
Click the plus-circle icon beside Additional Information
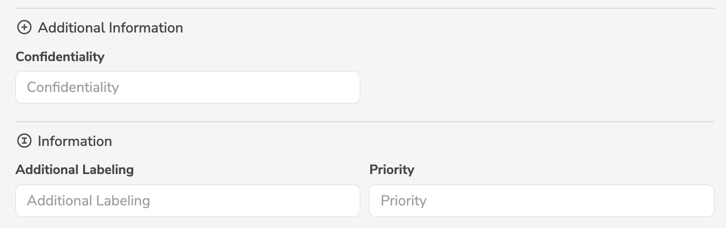pyautogui.click(x=24, y=28)
